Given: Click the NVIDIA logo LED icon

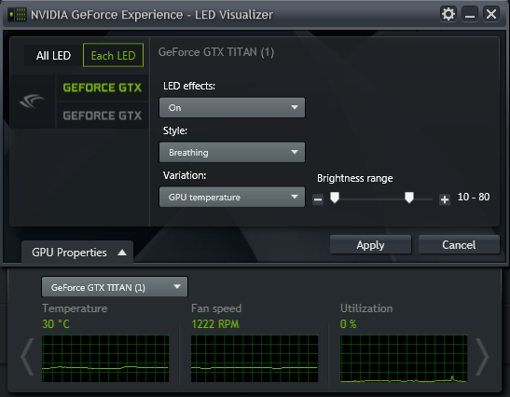Looking at the screenshot, I should coord(33,102).
